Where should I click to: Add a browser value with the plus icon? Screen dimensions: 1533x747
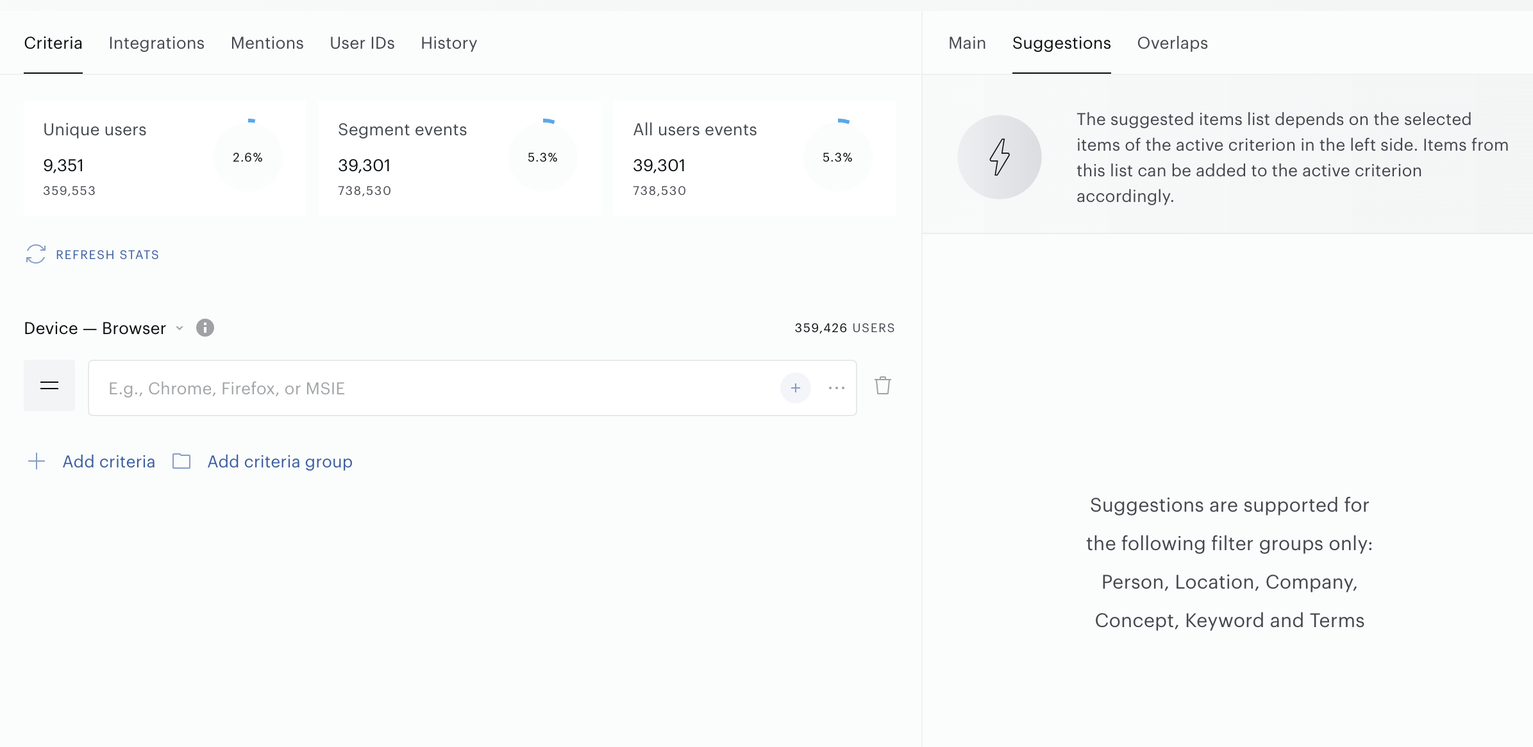tap(796, 388)
